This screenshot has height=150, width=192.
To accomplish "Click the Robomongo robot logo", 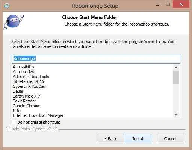I will pyautogui.click(x=14, y=22).
